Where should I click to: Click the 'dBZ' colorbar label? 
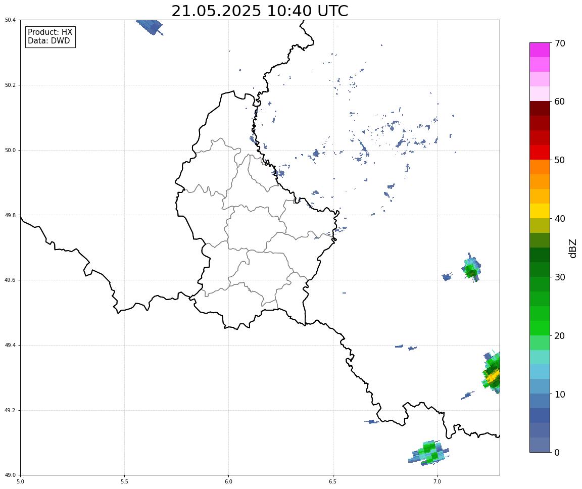(x=573, y=248)
